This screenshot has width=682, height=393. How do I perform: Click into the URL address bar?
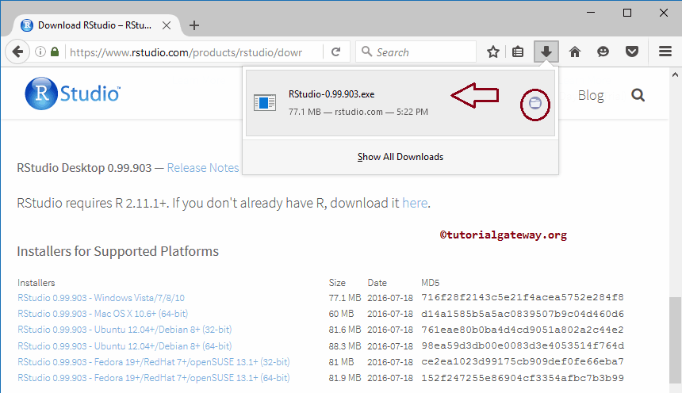click(186, 52)
